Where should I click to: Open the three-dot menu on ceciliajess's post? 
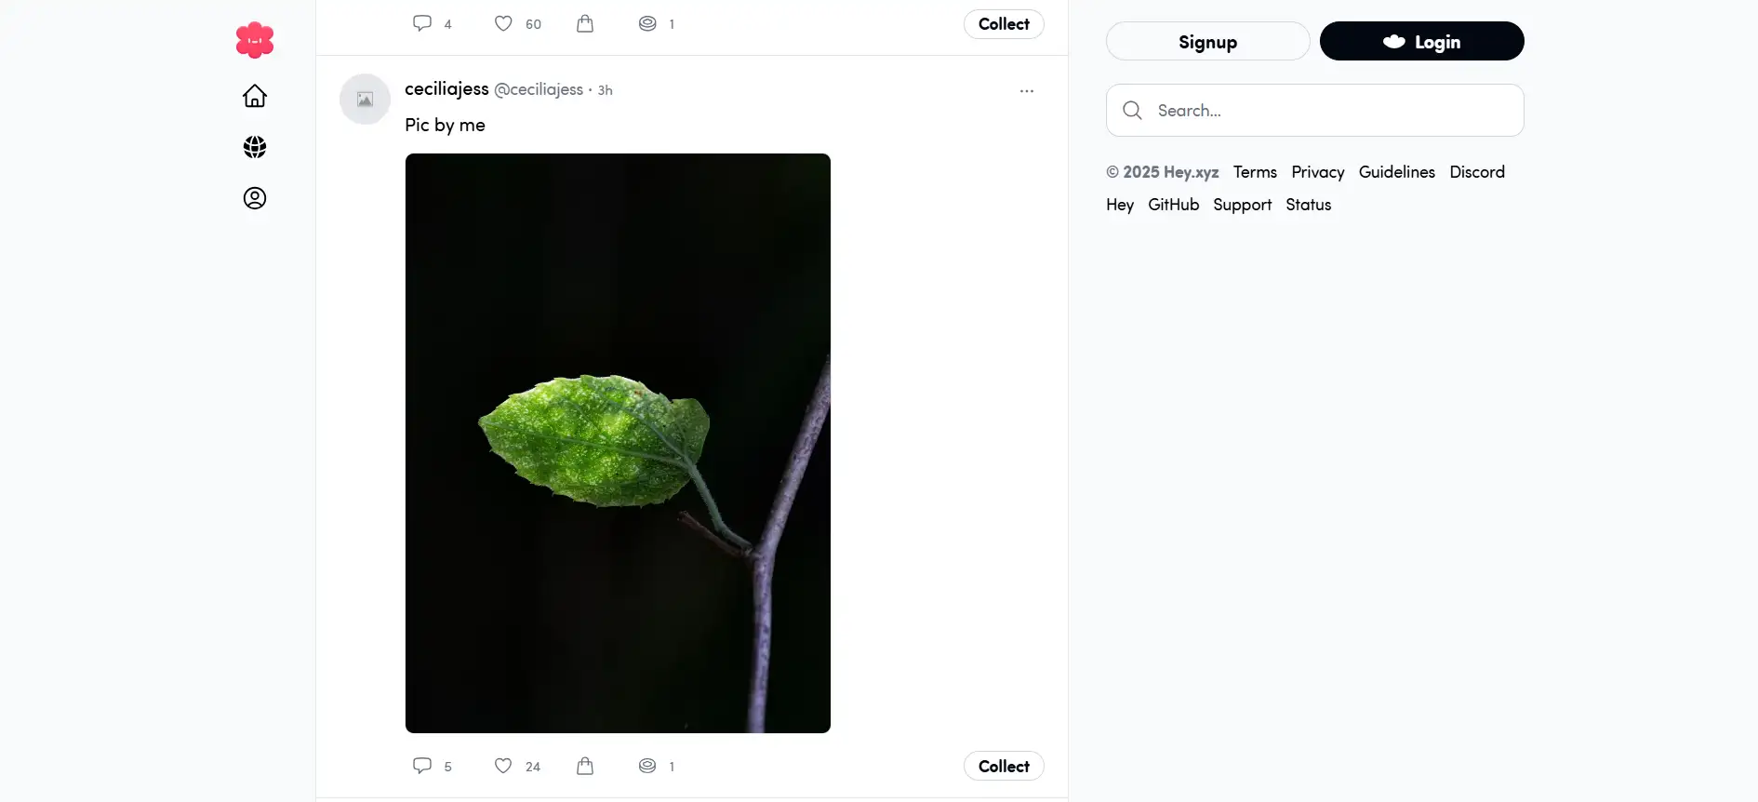[x=1027, y=91]
